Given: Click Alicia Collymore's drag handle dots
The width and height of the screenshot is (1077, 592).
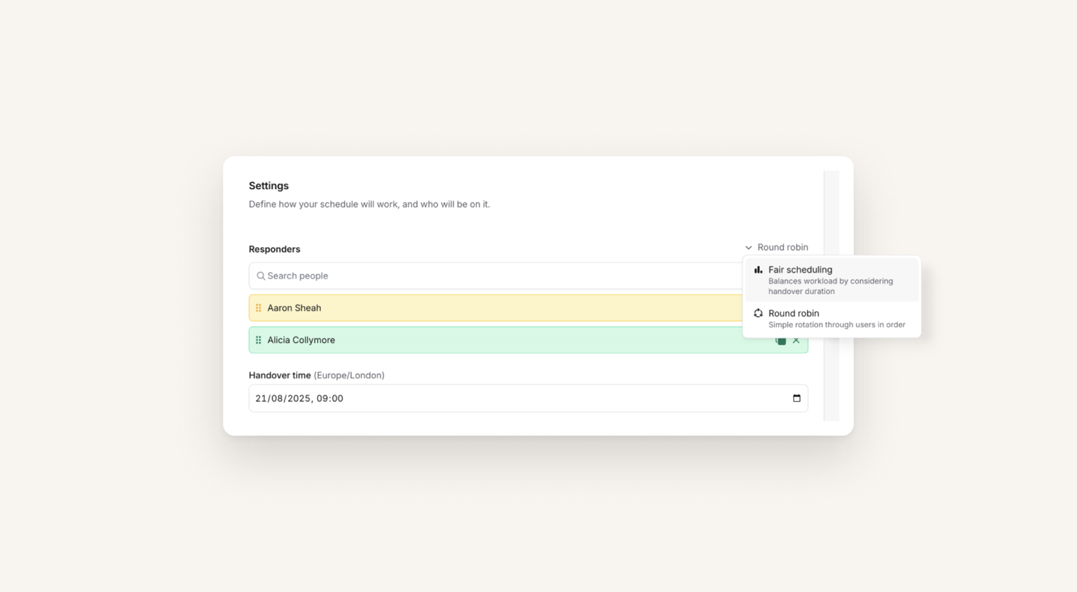Looking at the screenshot, I should click(x=258, y=340).
